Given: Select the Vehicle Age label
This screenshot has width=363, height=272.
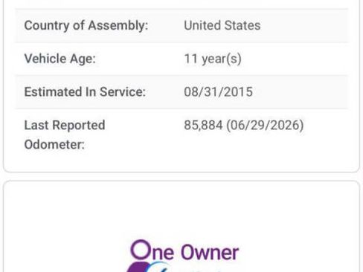Looking at the screenshot, I should pos(60,59).
